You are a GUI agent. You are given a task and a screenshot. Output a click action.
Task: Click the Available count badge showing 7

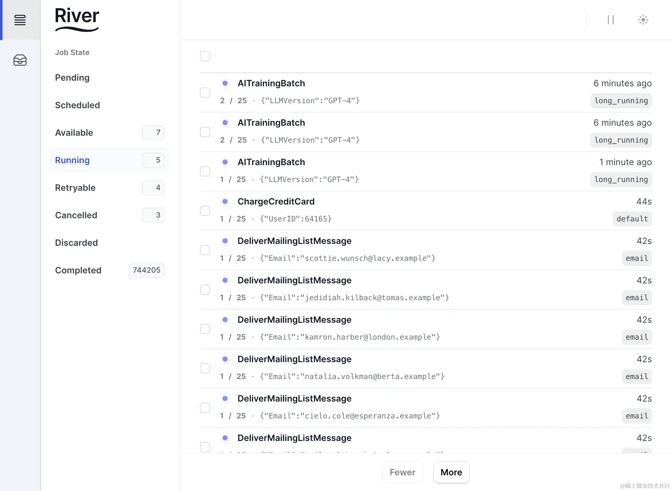pos(153,133)
